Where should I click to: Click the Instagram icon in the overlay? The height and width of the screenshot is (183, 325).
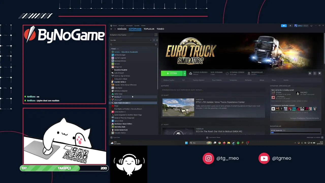(208, 158)
